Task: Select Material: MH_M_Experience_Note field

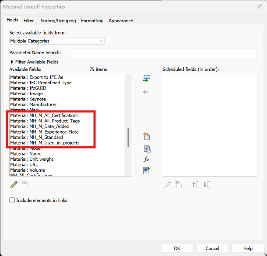Action: click(x=44, y=132)
